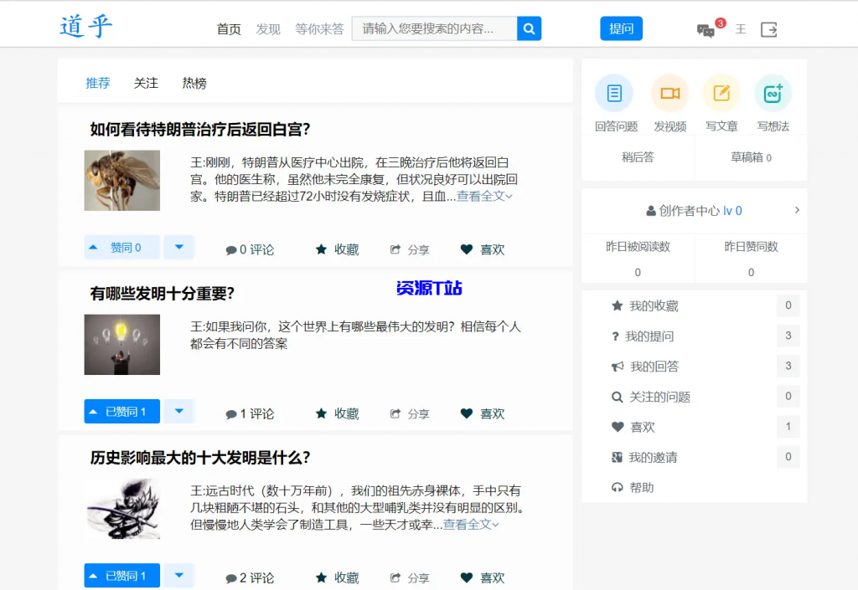Open question 历史影响最大的十大发明是什么?
The width and height of the screenshot is (858, 590).
pos(200,458)
